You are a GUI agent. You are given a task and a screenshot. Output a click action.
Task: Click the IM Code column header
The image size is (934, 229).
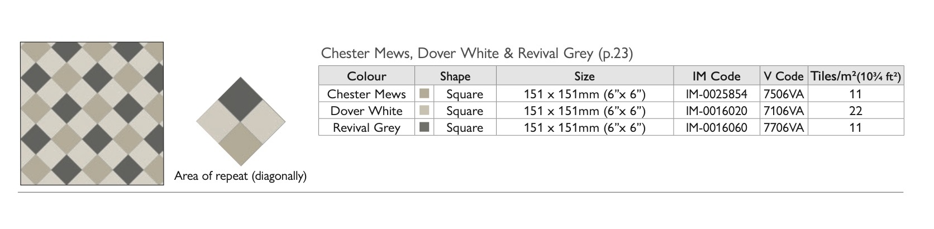click(716, 76)
